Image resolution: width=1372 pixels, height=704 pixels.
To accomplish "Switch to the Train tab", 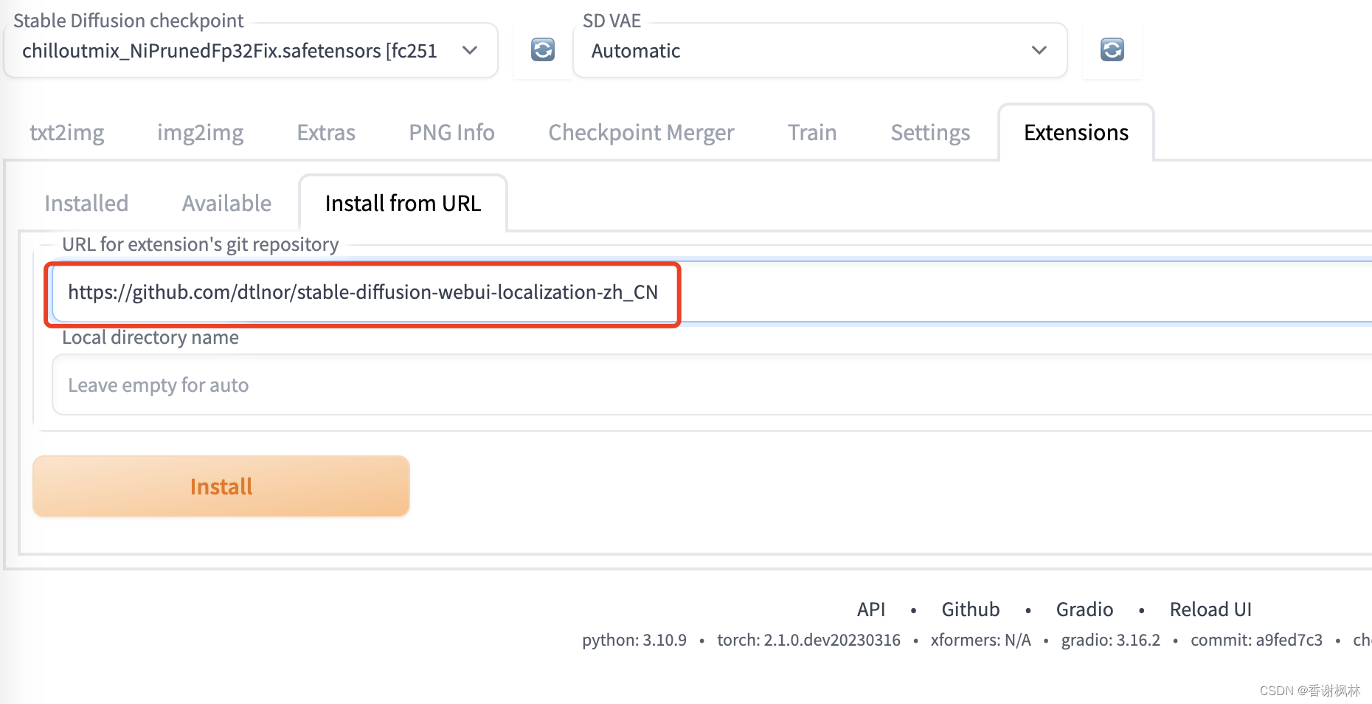I will 811,133.
